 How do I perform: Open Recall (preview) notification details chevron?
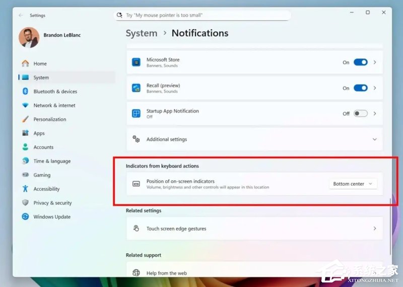(x=375, y=88)
